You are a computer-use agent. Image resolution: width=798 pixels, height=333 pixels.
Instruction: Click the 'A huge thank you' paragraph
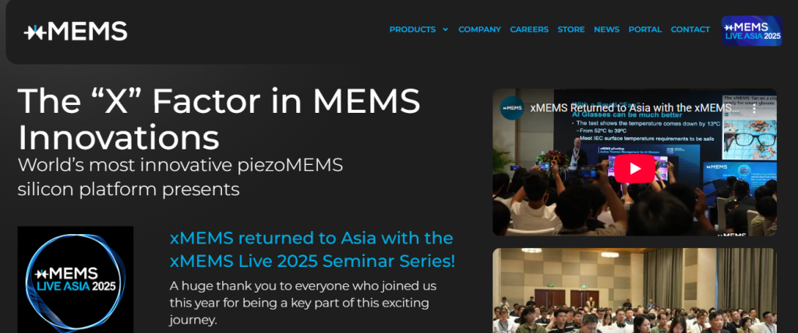(x=300, y=302)
